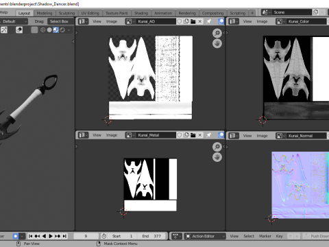Image resolution: width=329 pixels, height=247 pixels.
Task: Pin the image in Kunai_Metal editor
Action: (x=208, y=135)
